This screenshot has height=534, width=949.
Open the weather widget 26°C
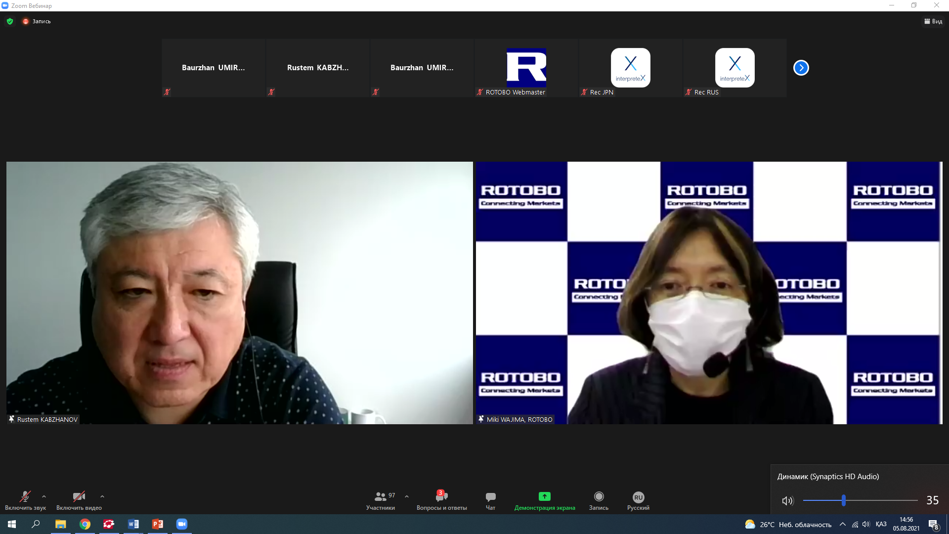pyautogui.click(x=788, y=525)
